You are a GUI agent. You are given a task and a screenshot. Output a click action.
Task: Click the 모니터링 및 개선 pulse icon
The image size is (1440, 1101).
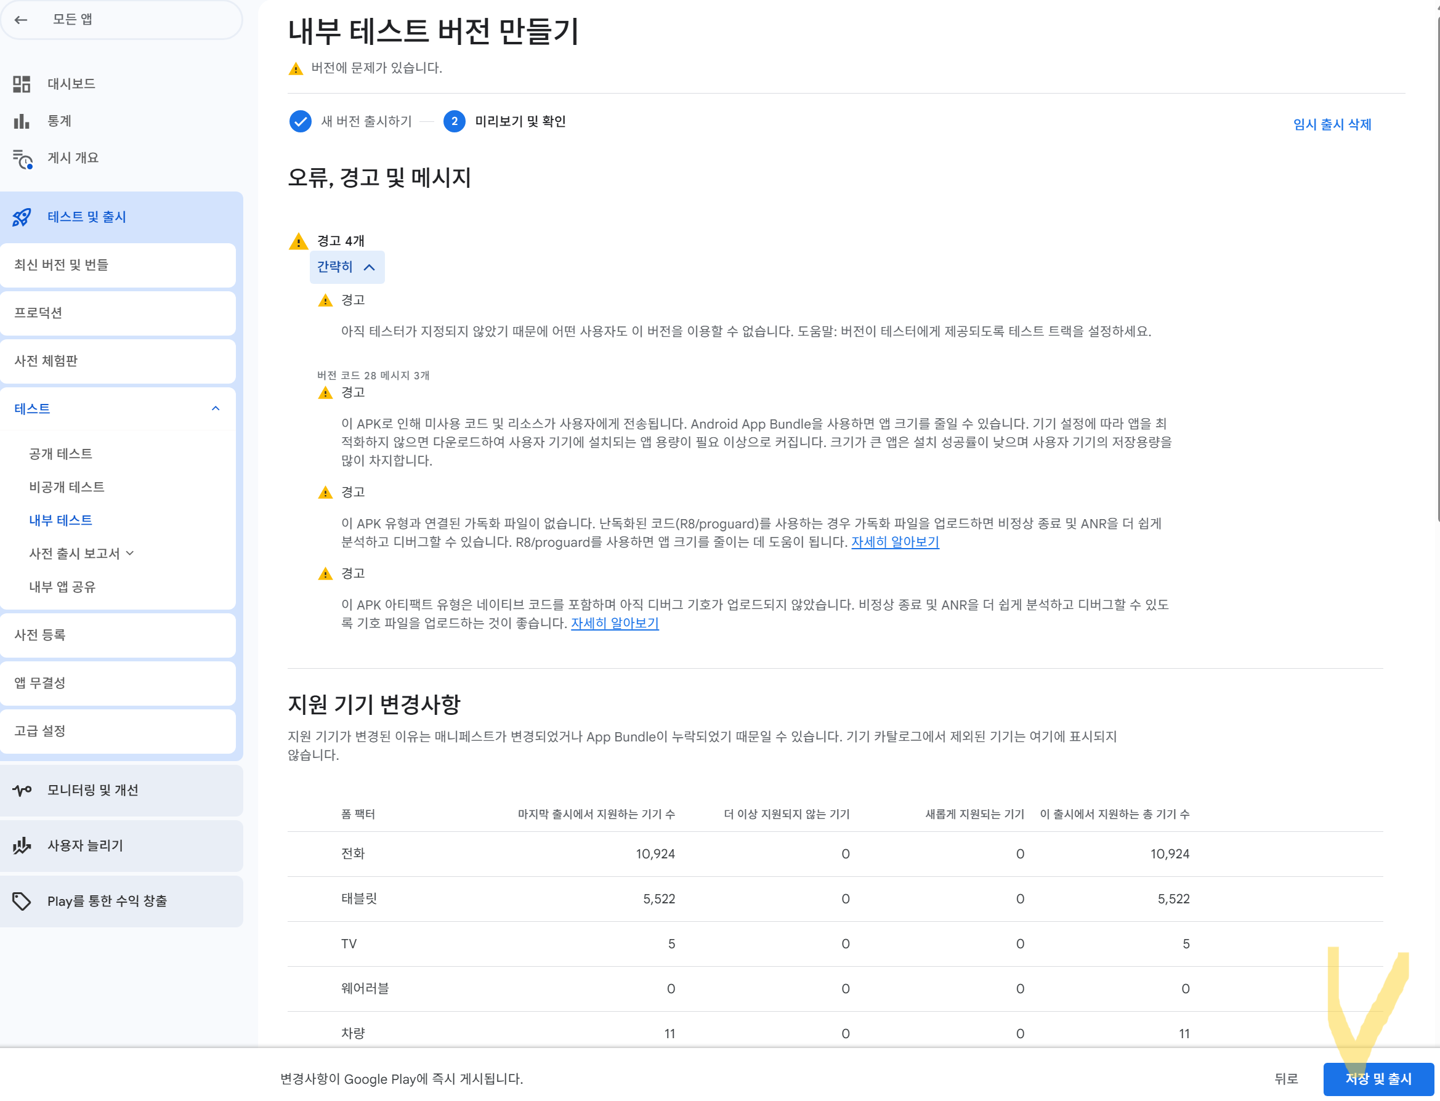coord(22,791)
